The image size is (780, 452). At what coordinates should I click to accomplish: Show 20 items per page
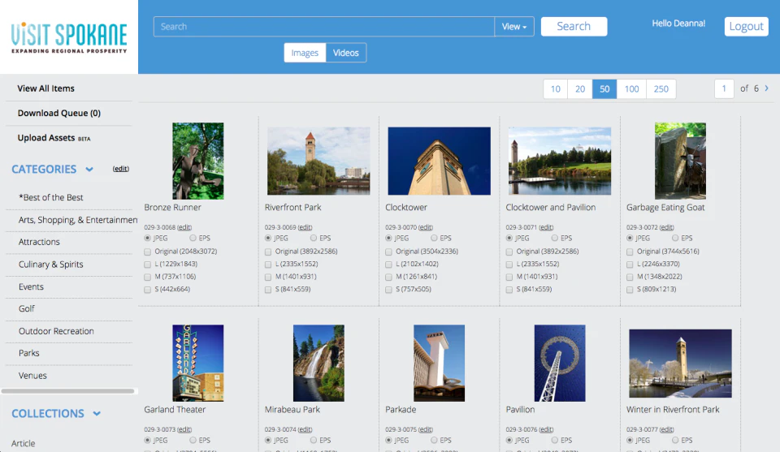(580, 89)
